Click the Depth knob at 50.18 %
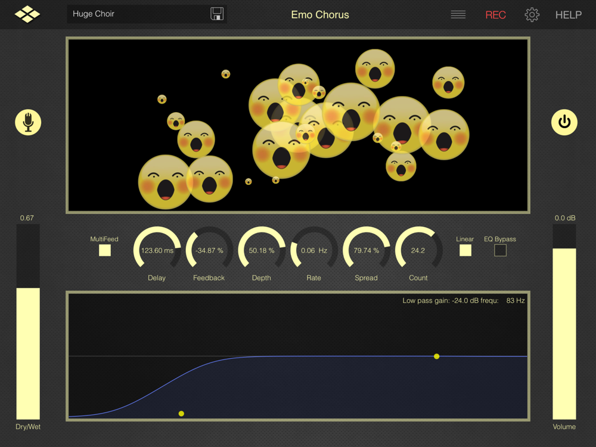596x447 pixels. [x=262, y=250]
